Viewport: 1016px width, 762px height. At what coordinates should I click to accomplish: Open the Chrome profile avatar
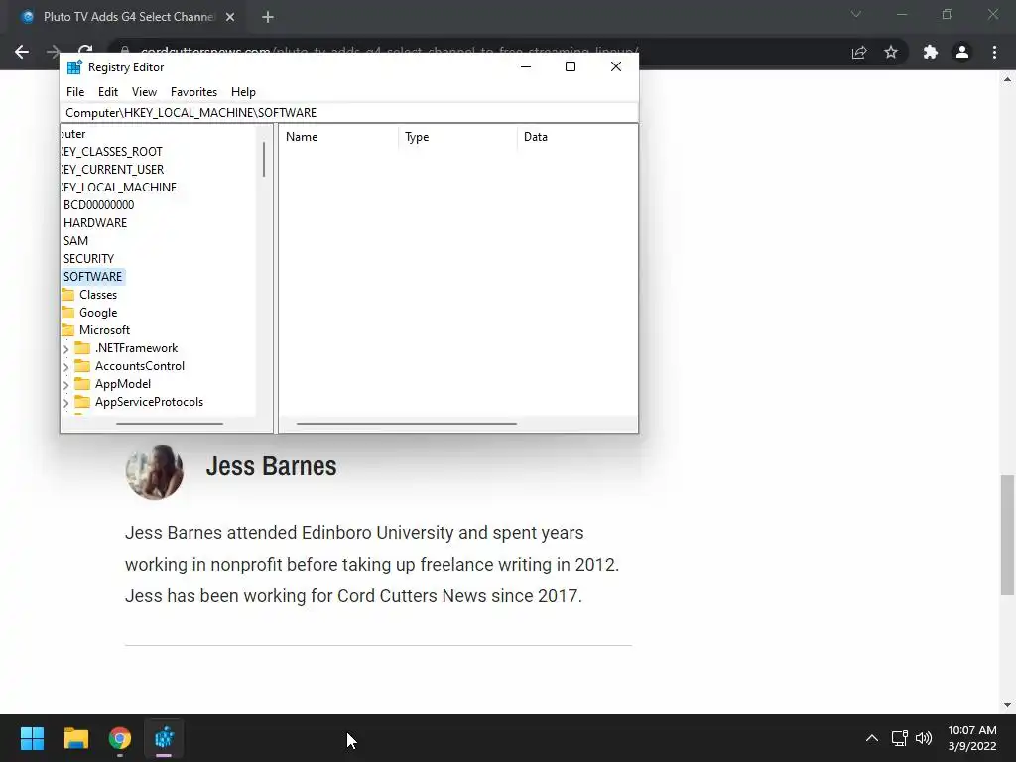(962, 52)
